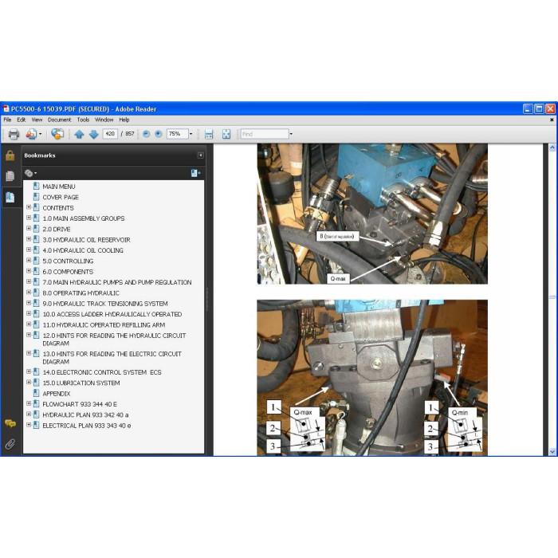Select HYDRAULIC PLAN 933 342 40 a
Screen dimensions: 558x558
(x=85, y=415)
